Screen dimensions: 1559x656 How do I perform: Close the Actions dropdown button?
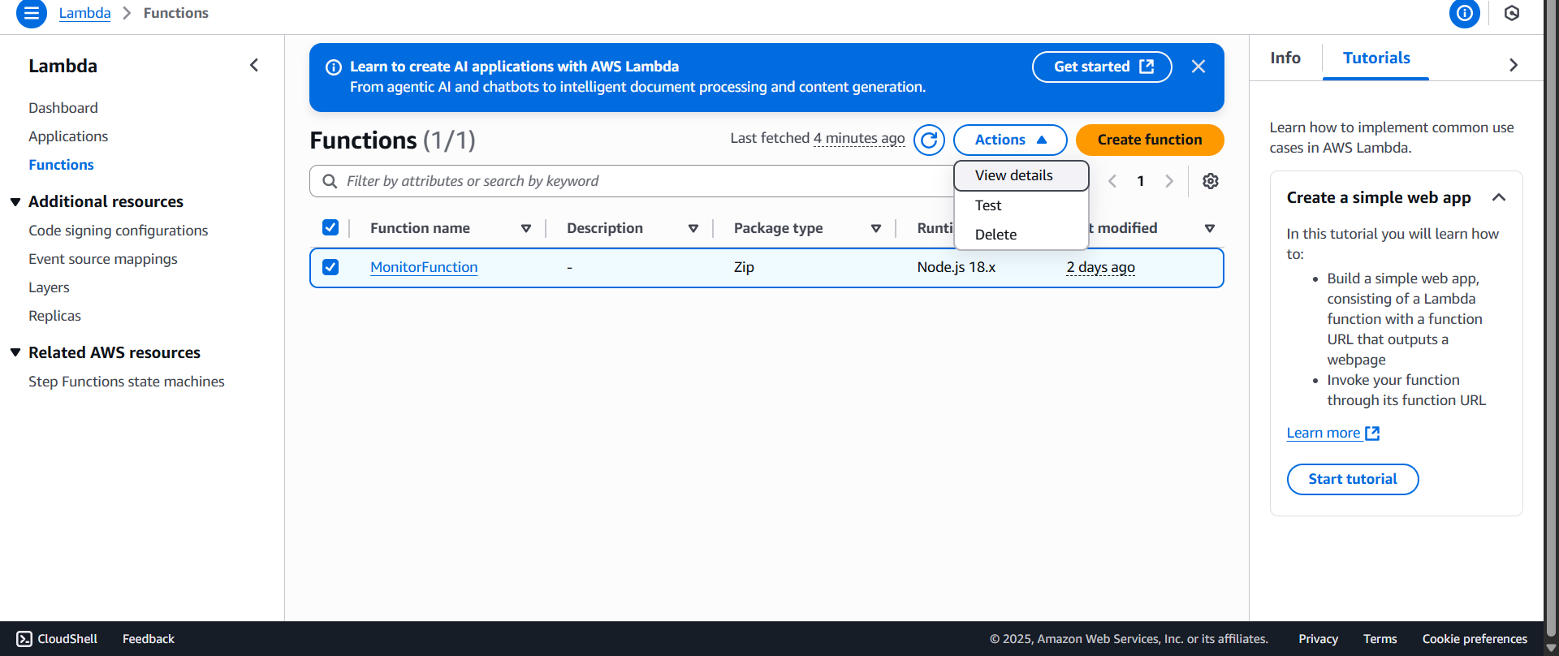(1009, 140)
